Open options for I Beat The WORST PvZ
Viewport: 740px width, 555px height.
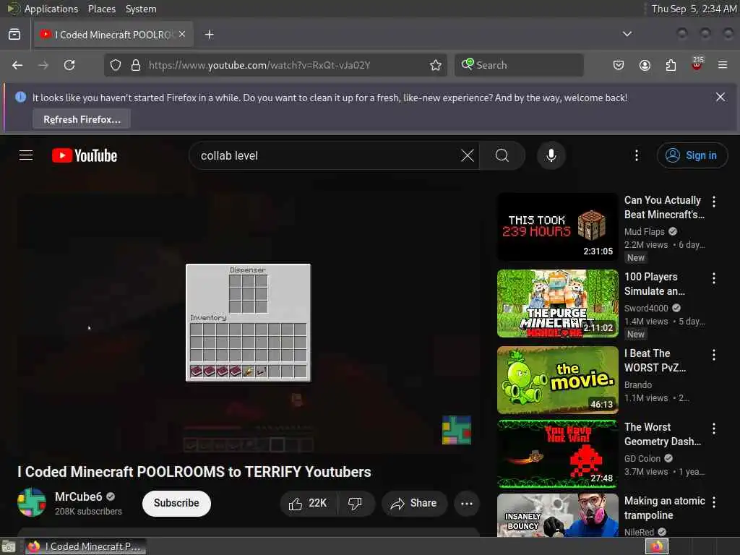tap(714, 354)
